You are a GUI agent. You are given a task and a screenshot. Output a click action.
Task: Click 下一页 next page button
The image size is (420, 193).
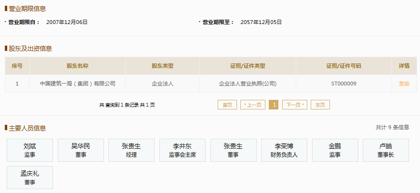click(295, 105)
